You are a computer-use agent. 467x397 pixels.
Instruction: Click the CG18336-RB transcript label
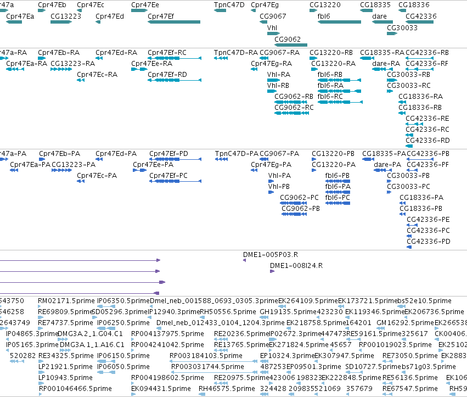click(x=420, y=108)
